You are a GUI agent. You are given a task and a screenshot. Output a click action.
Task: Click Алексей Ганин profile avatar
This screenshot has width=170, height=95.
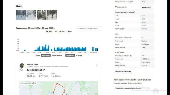point(22,65)
